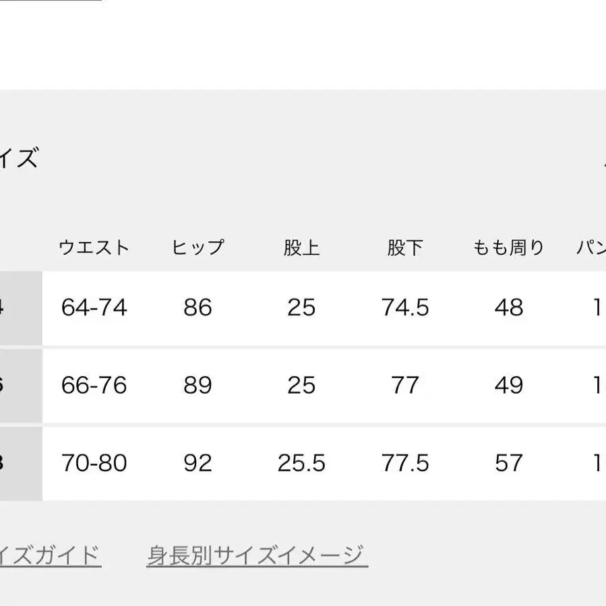
Task: Click the hip value 89
Action: click(198, 386)
